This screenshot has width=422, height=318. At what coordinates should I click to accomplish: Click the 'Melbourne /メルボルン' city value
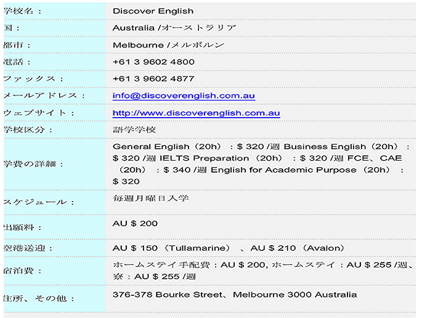point(168,45)
